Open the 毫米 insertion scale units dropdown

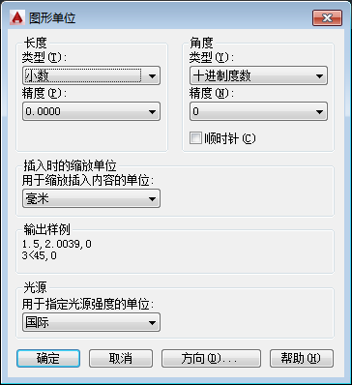91,198
